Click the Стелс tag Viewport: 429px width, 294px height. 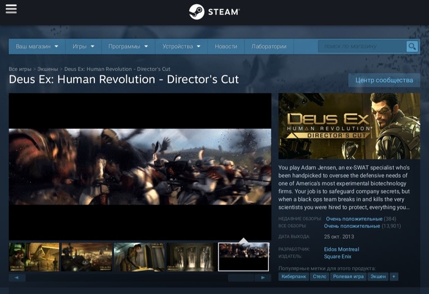point(319,276)
